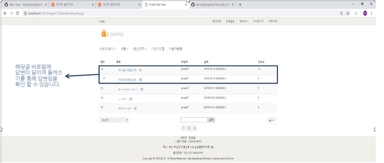
Task: Click the 작성자 column header
Action: (x=184, y=62)
